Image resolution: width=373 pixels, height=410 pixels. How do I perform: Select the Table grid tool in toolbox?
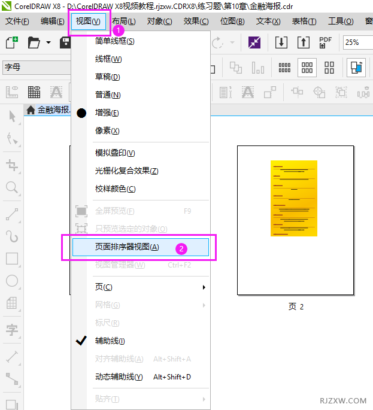point(12,303)
